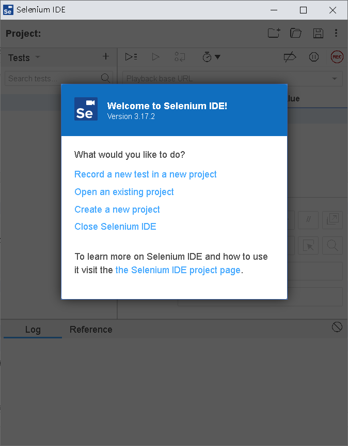Expand the Playback base URL dropdown

[x=335, y=79]
